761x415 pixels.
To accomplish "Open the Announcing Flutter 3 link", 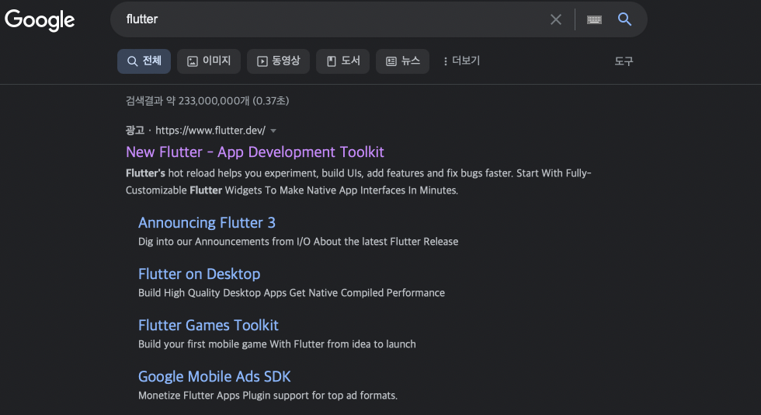I will tap(207, 222).
